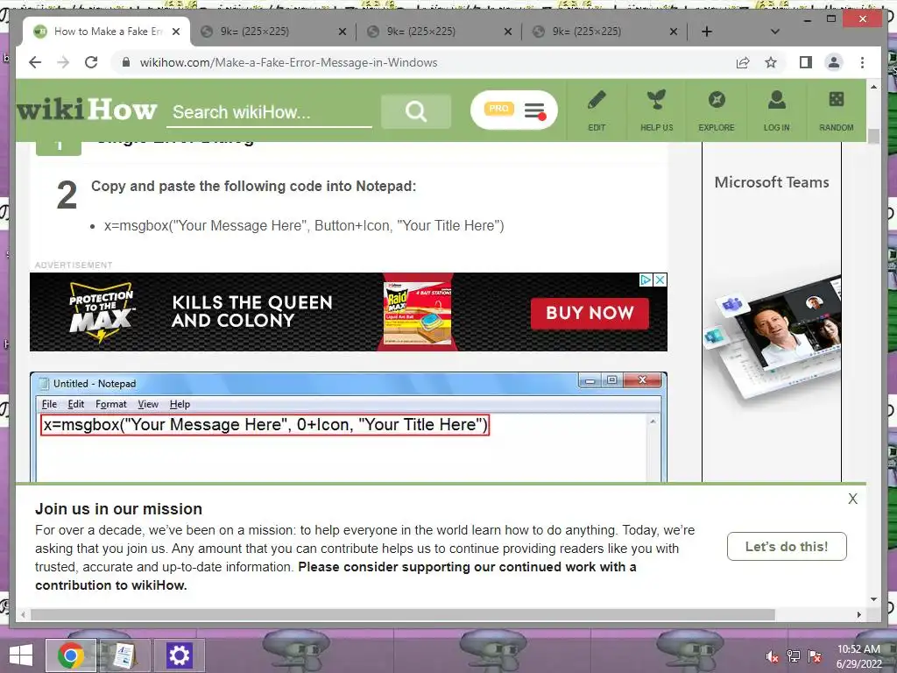The image size is (897, 673).
Task: Click the Let's do this! button
Action: click(x=787, y=547)
